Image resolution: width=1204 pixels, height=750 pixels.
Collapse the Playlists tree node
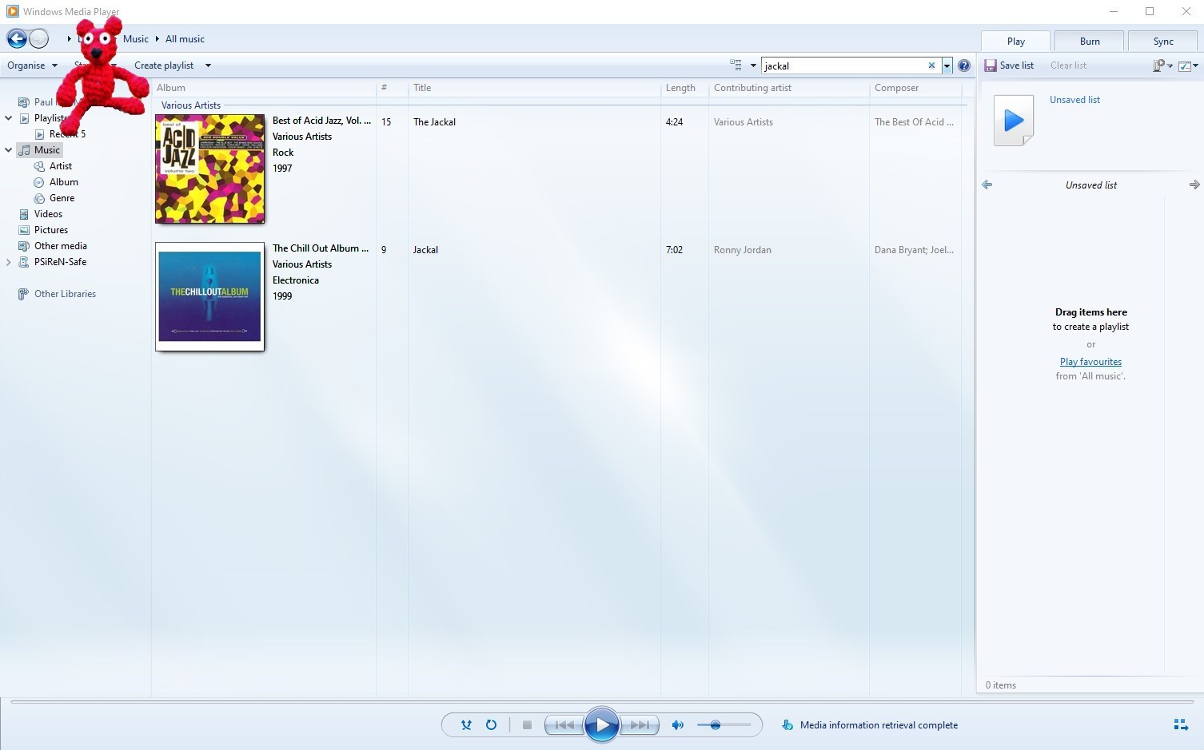click(9, 118)
